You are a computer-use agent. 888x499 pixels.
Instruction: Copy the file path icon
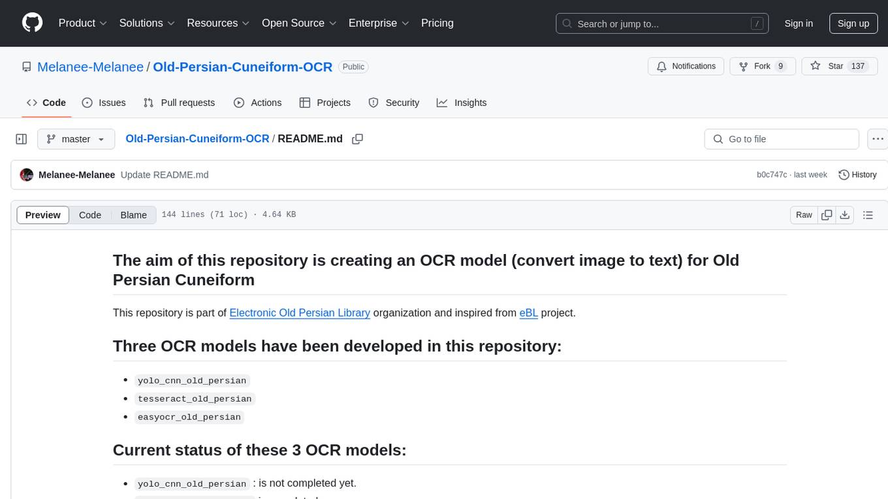point(357,139)
